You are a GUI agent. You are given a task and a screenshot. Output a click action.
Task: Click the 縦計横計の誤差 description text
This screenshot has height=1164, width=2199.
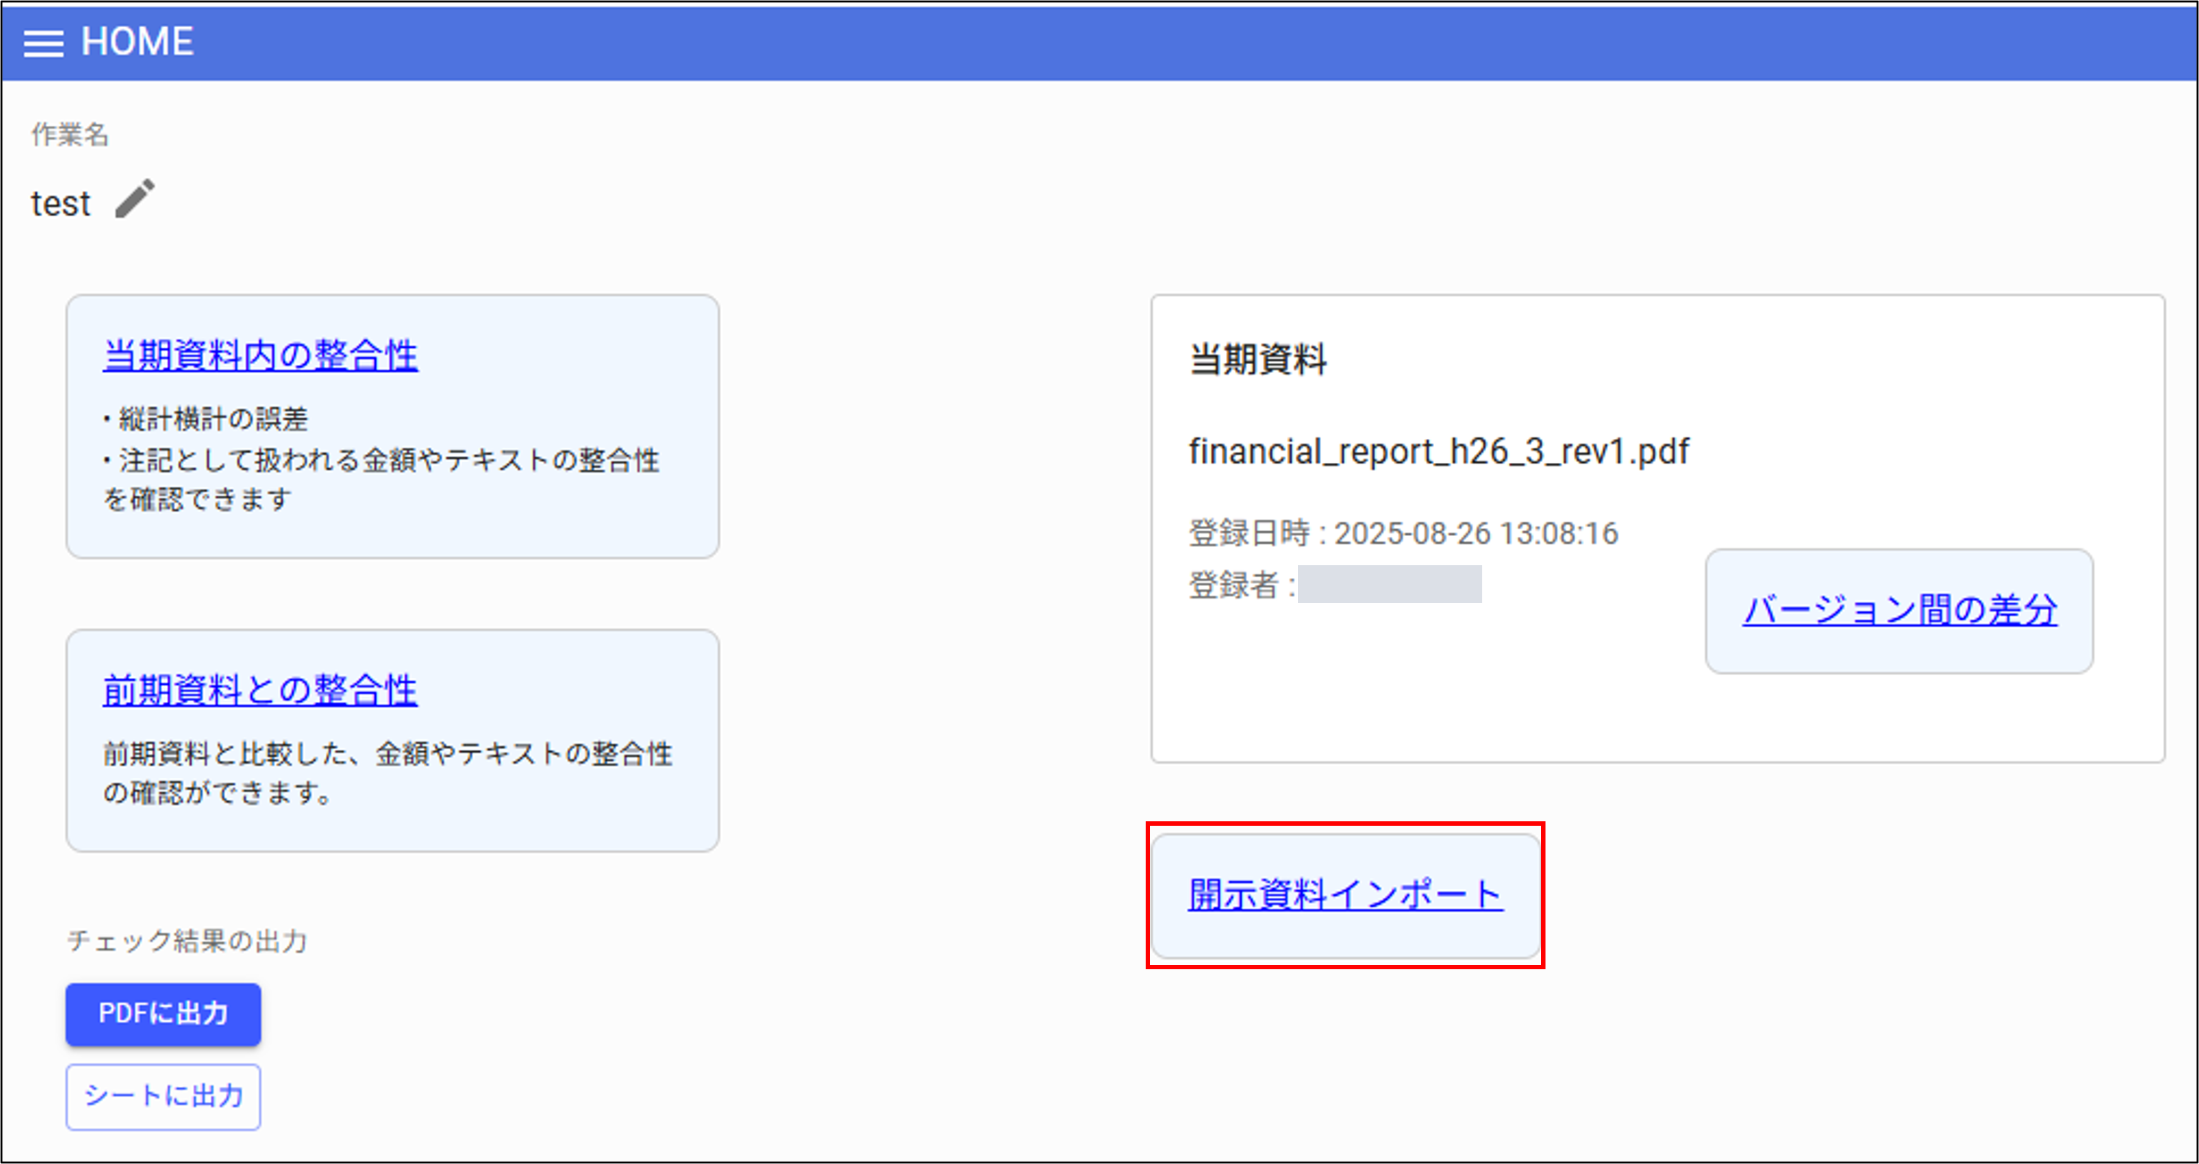[x=213, y=419]
